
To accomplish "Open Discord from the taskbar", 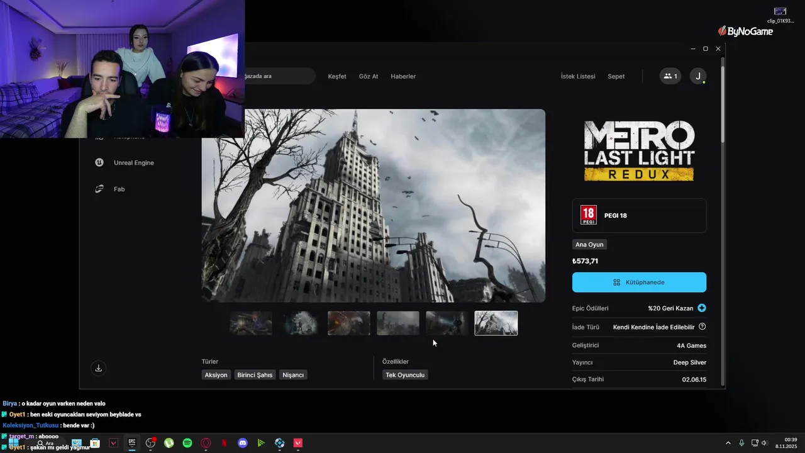I will pyautogui.click(x=243, y=443).
